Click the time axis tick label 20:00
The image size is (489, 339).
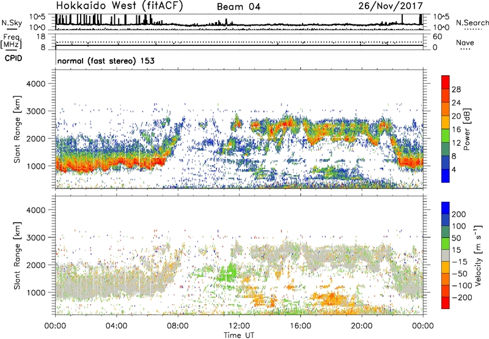362,326
